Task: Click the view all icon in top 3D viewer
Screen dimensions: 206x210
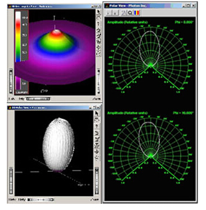Action: pos(98,42)
